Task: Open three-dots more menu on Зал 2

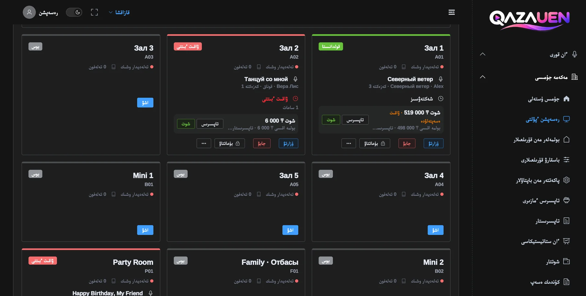Action: 204,143
